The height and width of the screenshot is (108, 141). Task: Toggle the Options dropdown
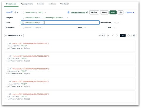[130, 13]
